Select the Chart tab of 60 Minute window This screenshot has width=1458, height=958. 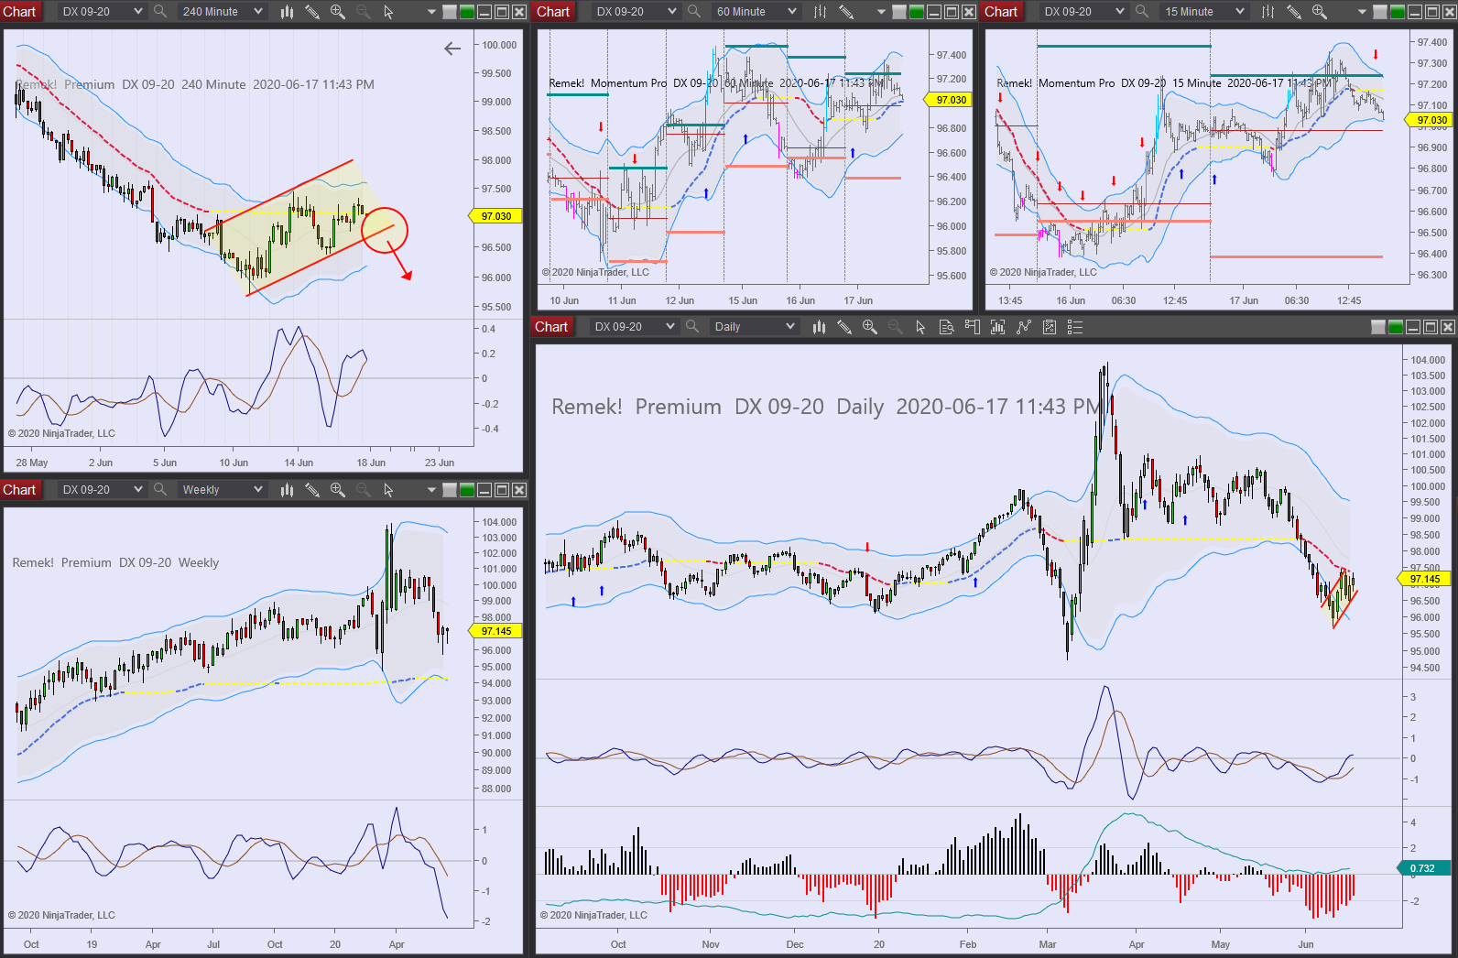554,12
